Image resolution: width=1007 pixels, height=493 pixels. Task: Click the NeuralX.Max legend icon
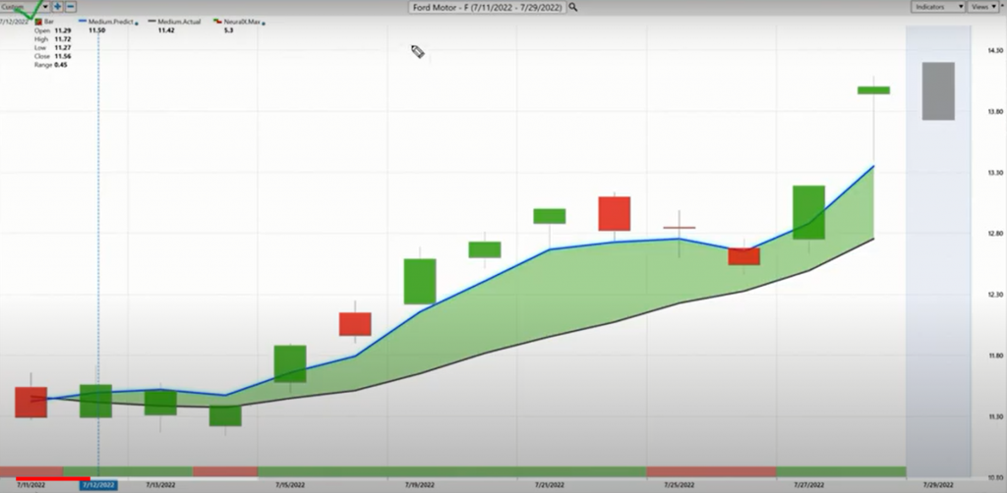(x=216, y=21)
